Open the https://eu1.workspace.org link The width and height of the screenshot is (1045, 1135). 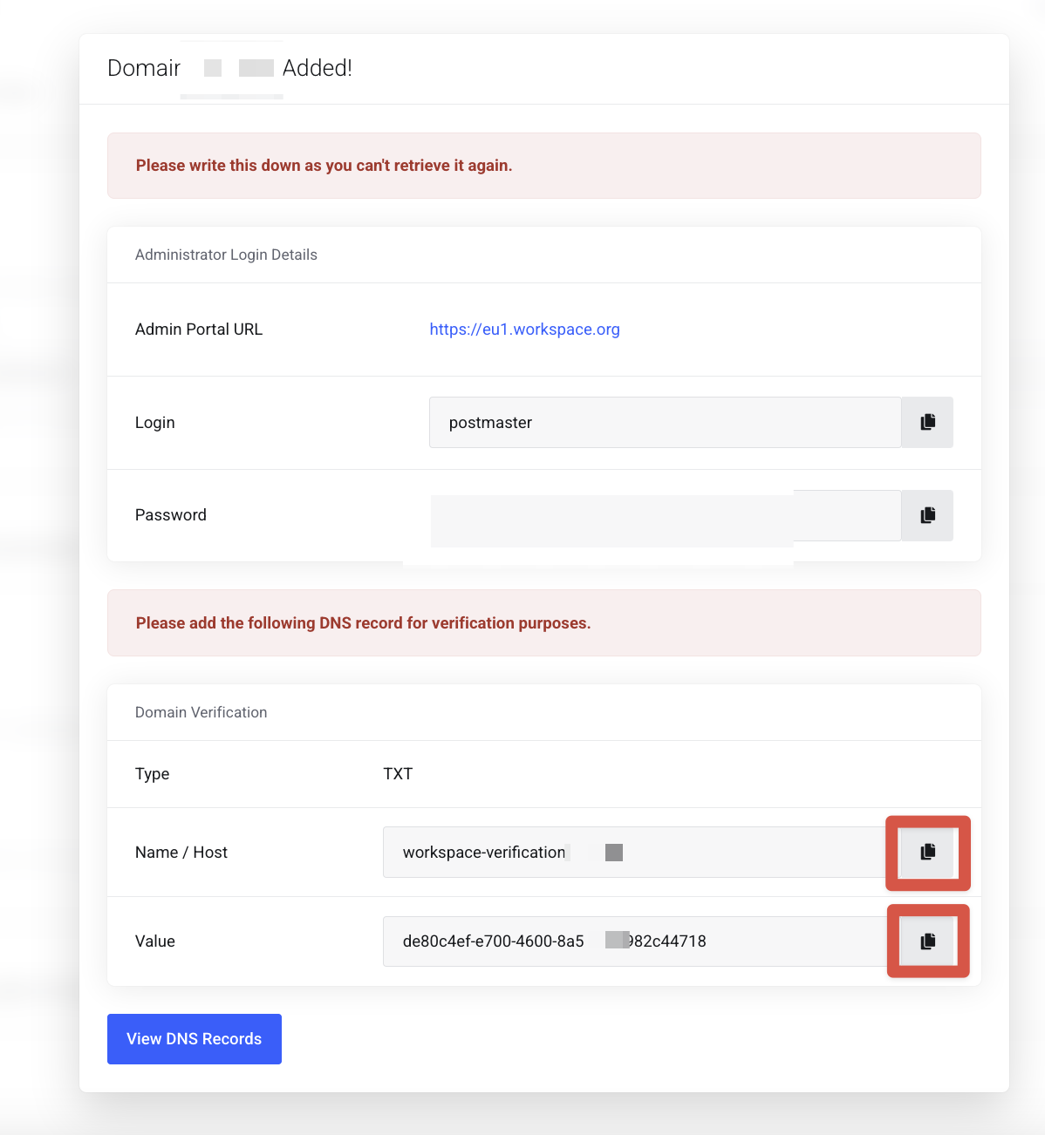(x=524, y=330)
